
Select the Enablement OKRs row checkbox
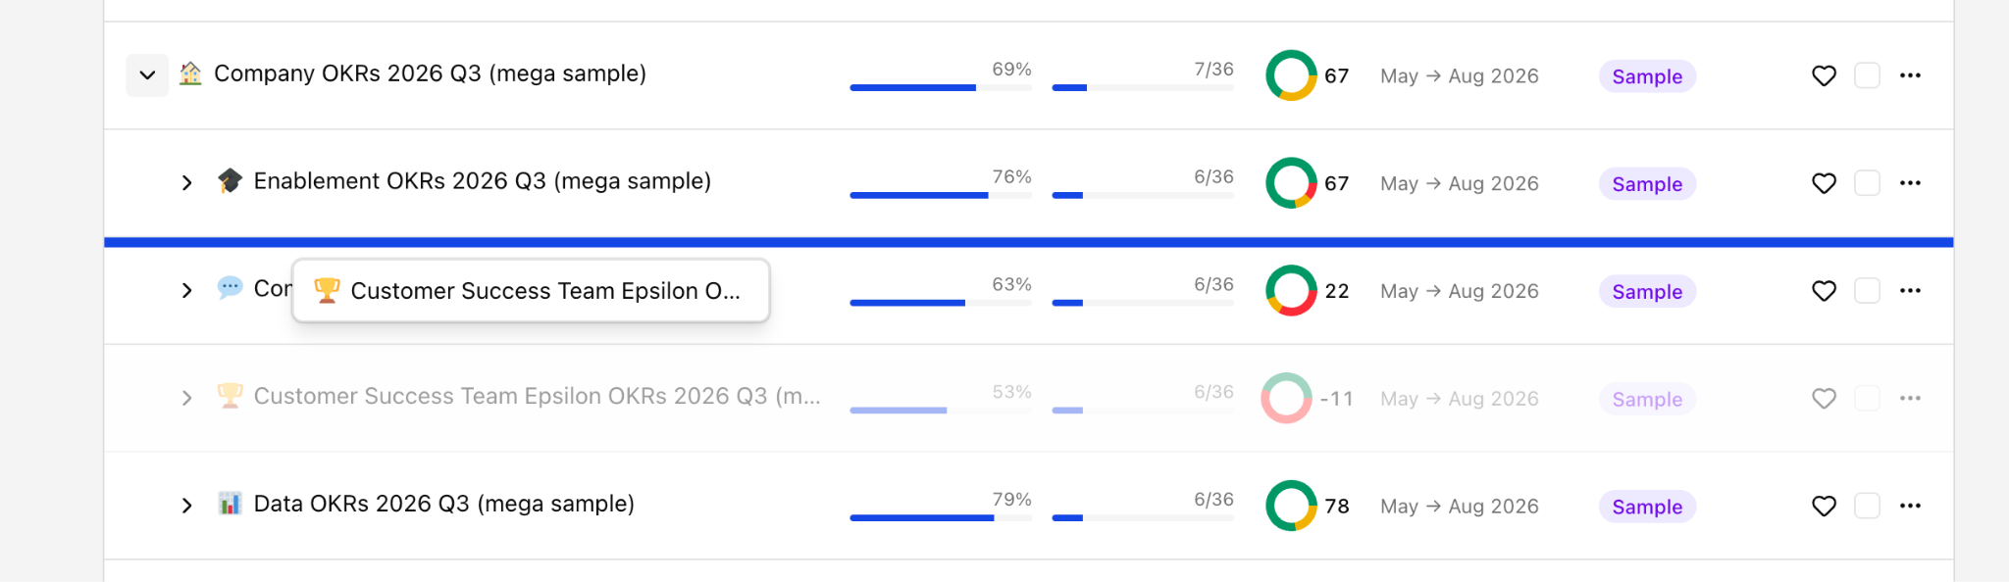(1867, 183)
